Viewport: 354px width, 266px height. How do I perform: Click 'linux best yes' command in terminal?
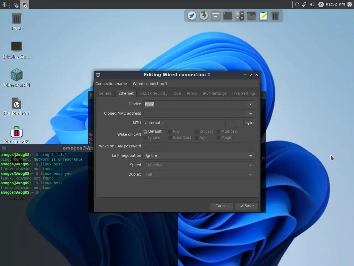tap(56, 174)
